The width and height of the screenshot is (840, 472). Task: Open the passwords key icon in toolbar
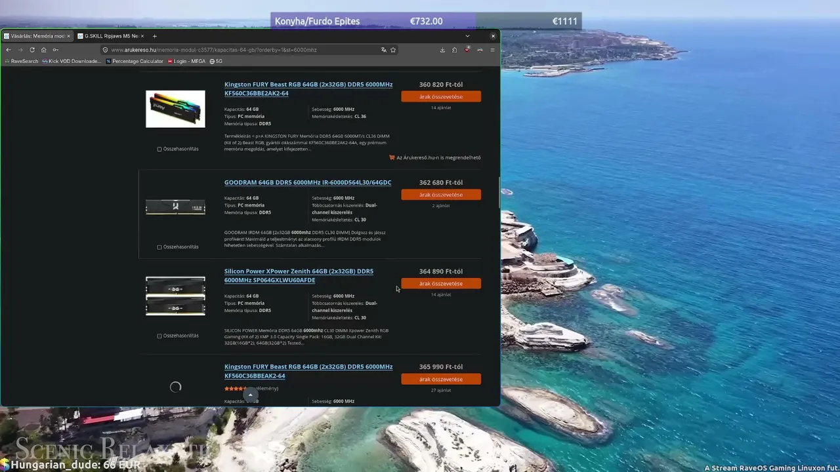pos(56,50)
